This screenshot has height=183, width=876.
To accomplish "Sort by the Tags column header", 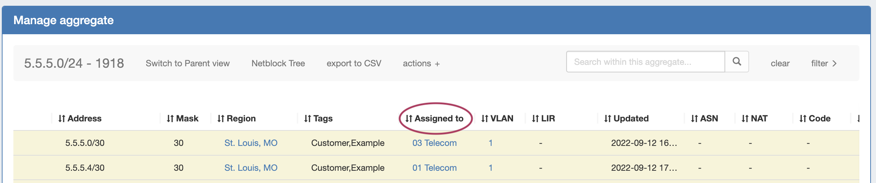I will pyautogui.click(x=319, y=119).
